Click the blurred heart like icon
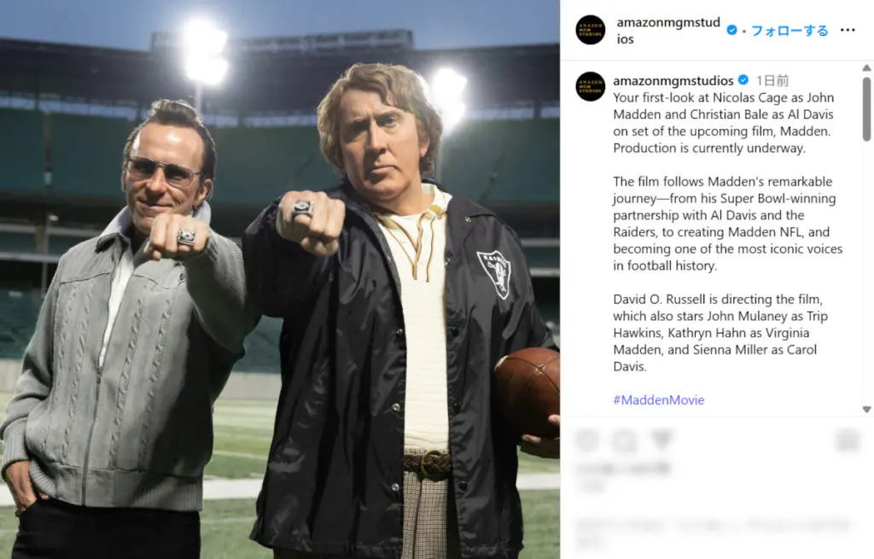The height and width of the screenshot is (559, 874). click(x=586, y=440)
